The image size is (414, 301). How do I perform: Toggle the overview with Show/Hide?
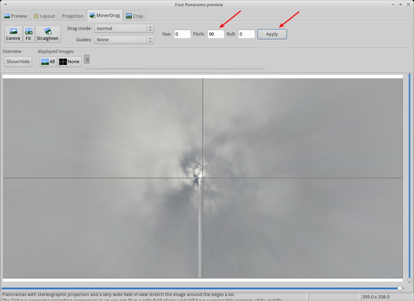point(18,61)
